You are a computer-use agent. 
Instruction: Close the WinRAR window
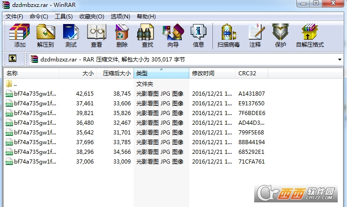[333, 3]
